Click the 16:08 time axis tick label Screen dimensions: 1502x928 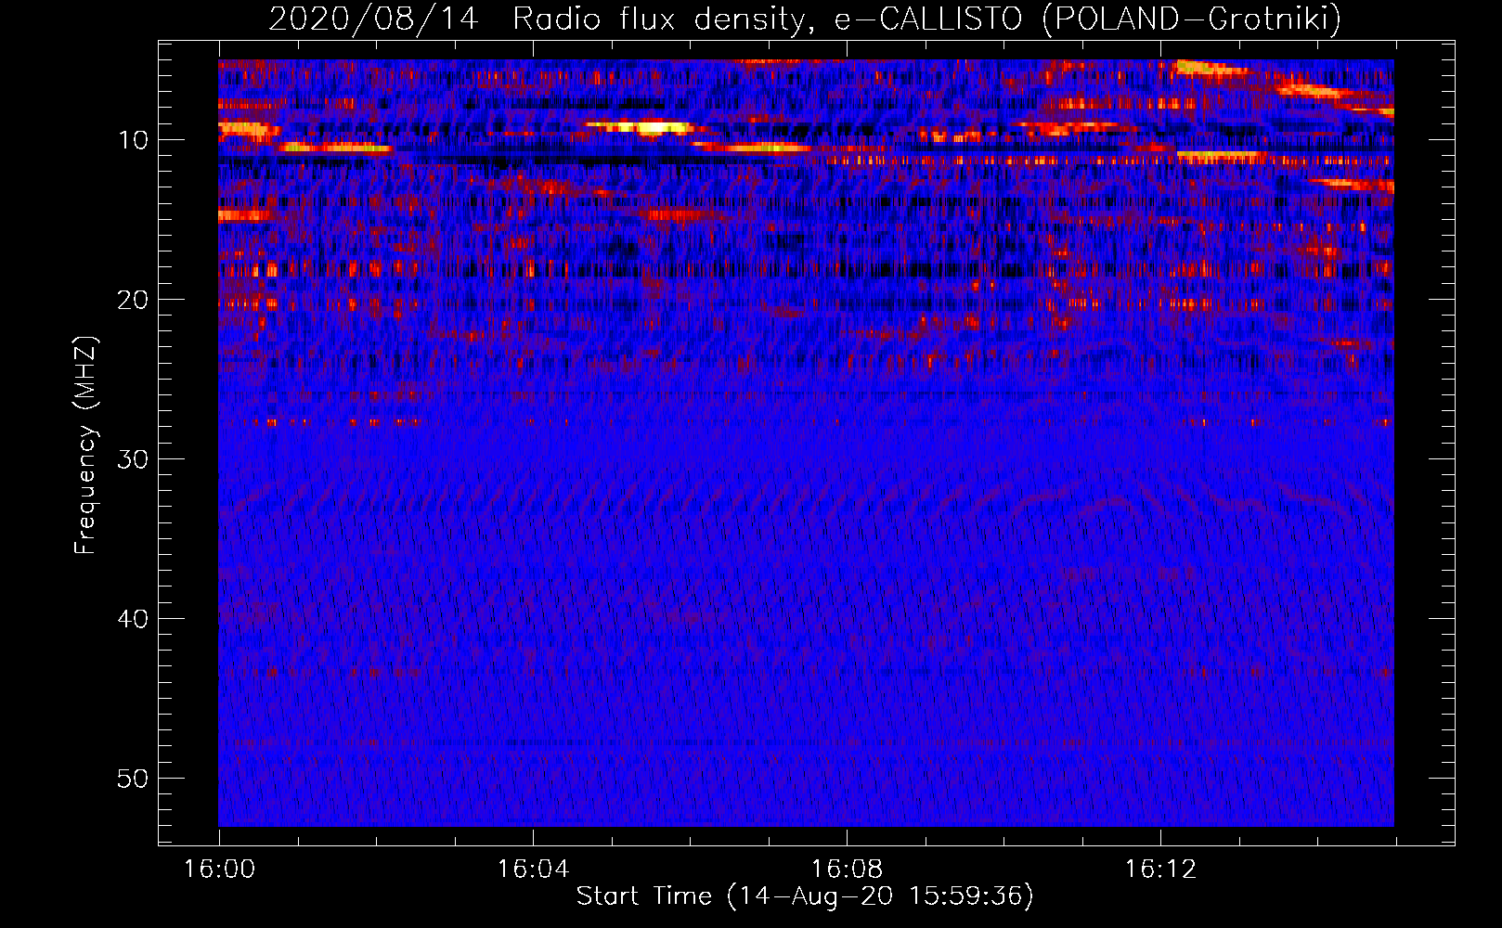click(847, 870)
